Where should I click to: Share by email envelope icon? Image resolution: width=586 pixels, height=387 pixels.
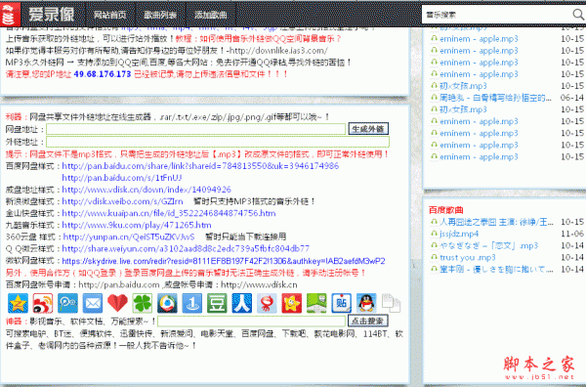(93, 303)
